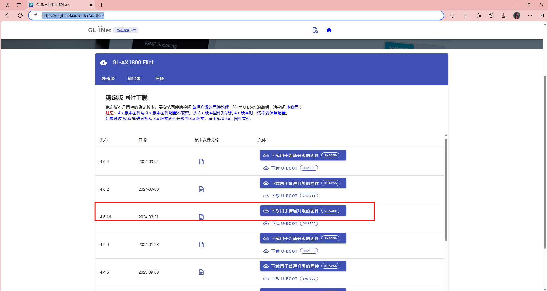Click browser refresh button

pyautogui.click(x=20, y=15)
